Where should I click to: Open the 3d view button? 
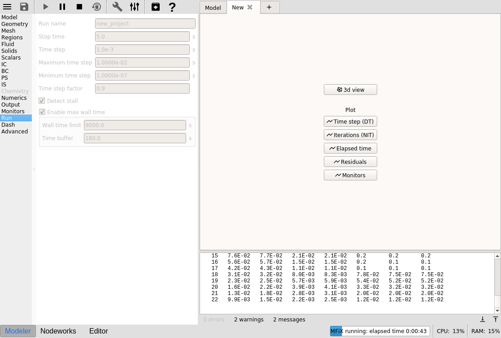click(x=350, y=90)
